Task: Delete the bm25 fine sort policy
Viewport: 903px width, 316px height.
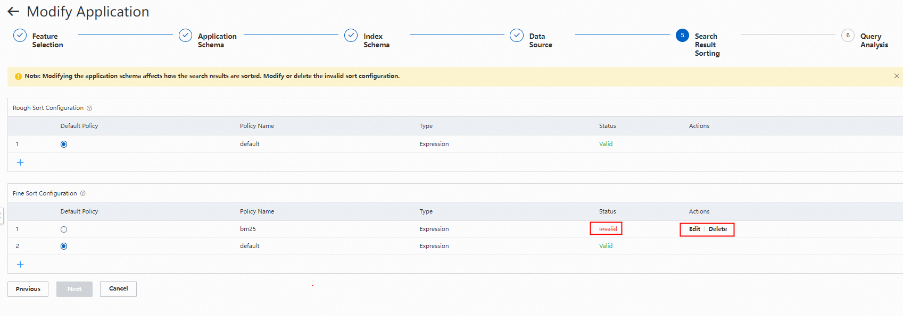Action: (718, 229)
